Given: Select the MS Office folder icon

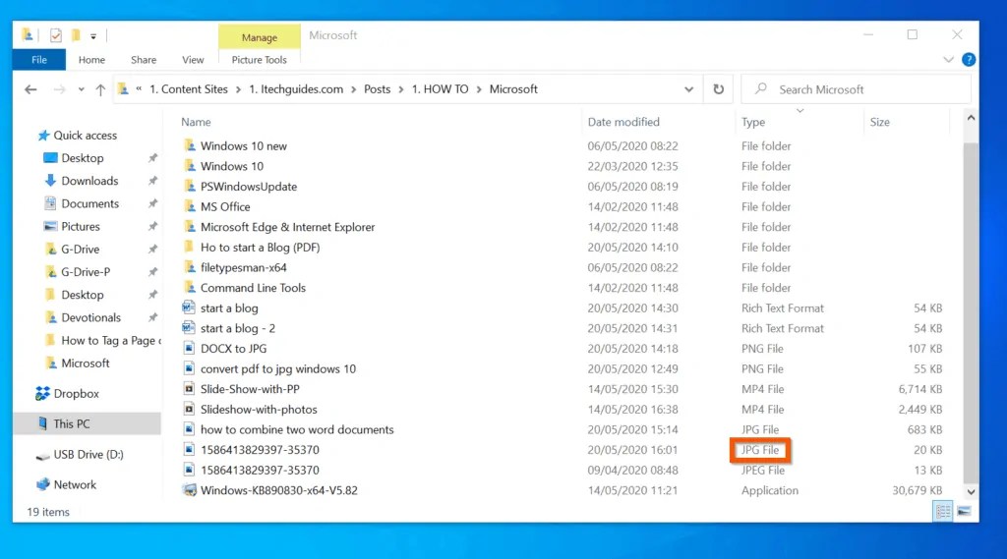Looking at the screenshot, I should (189, 206).
